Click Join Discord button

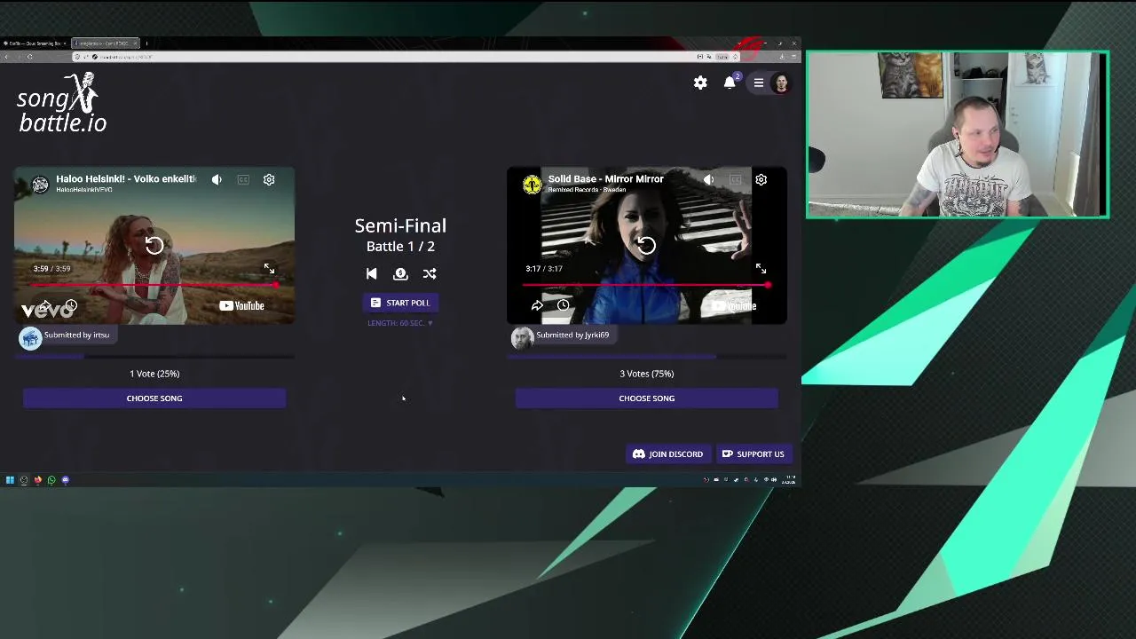(x=667, y=454)
